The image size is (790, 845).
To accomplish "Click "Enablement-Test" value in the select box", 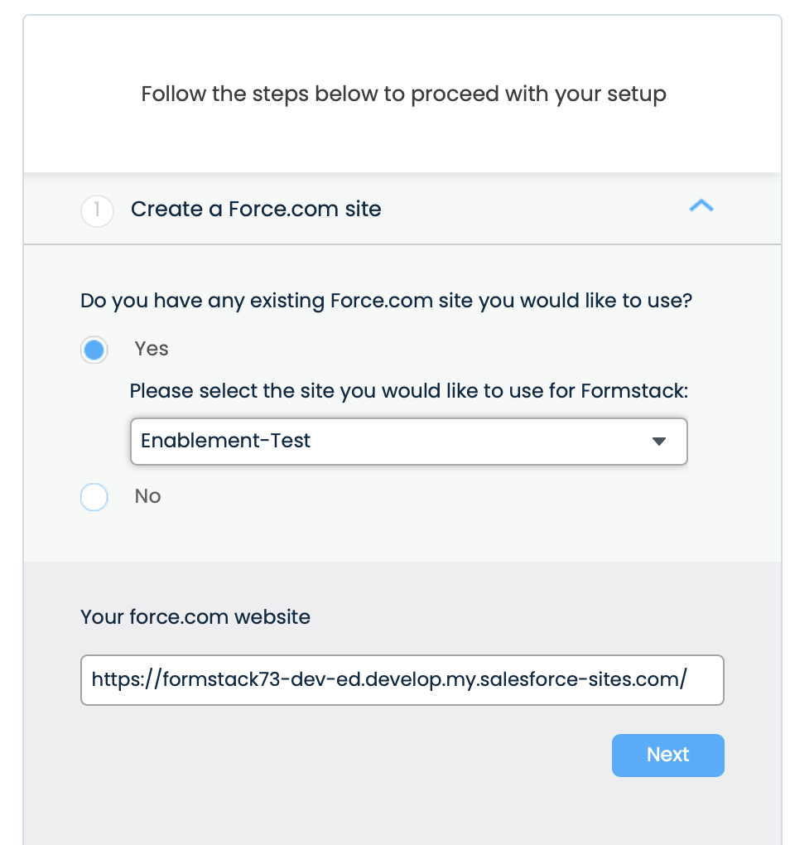I will coord(225,441).
